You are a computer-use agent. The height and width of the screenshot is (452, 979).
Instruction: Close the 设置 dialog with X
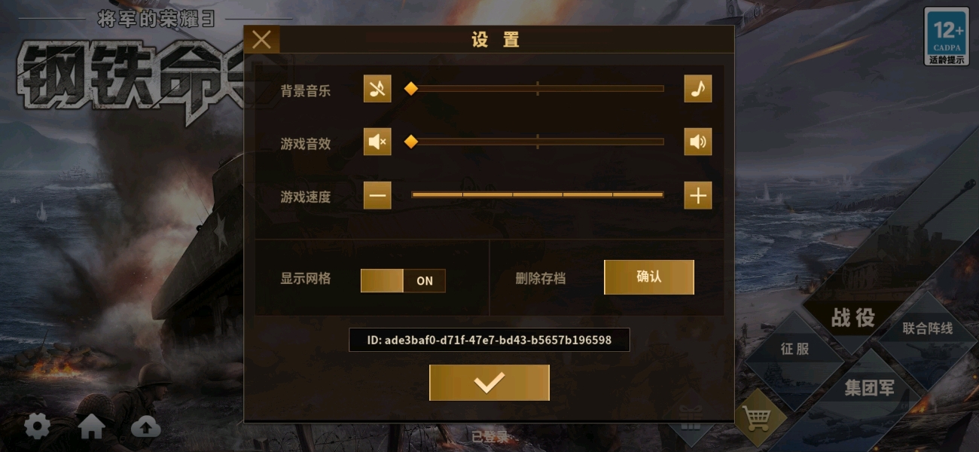(261, 39)
